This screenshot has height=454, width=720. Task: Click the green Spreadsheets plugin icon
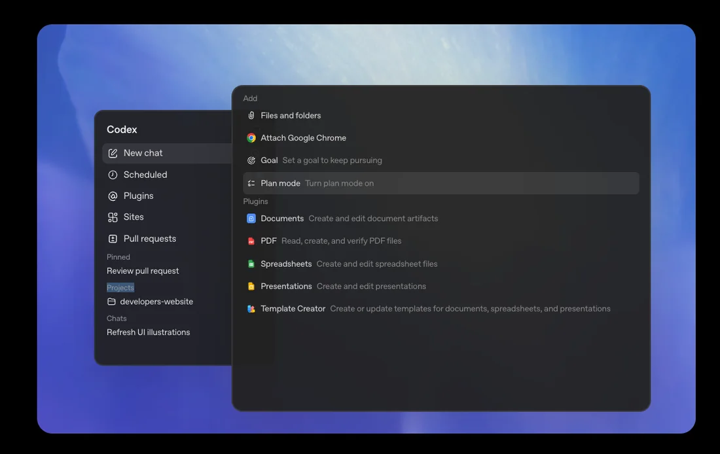click(x=251, y=264)
